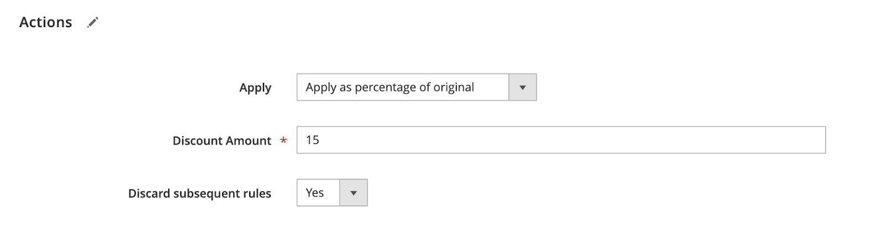Toggle the Actions section via its title text

coord(45,22)
